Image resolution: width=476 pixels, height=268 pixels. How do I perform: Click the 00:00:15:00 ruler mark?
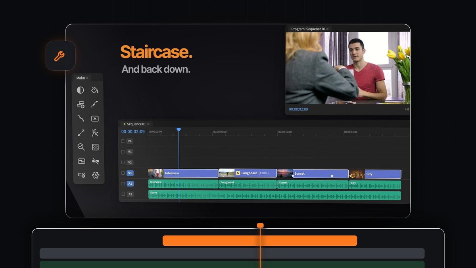[351, 132]
